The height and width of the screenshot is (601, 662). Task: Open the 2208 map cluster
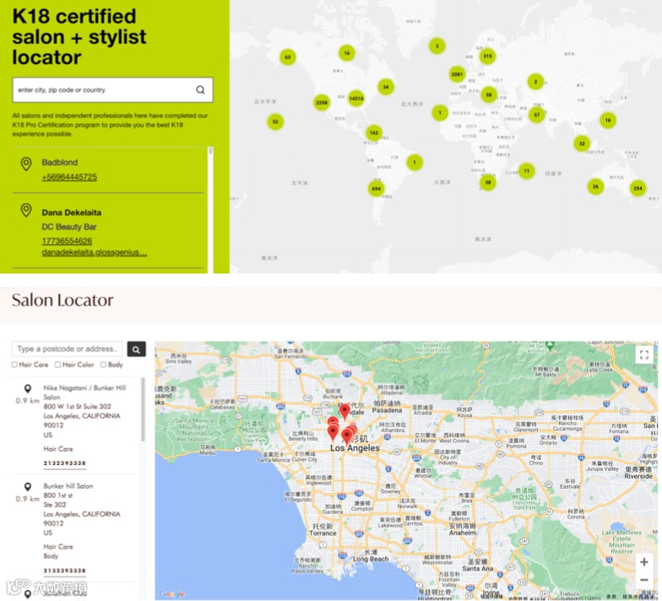pos(322,102)
